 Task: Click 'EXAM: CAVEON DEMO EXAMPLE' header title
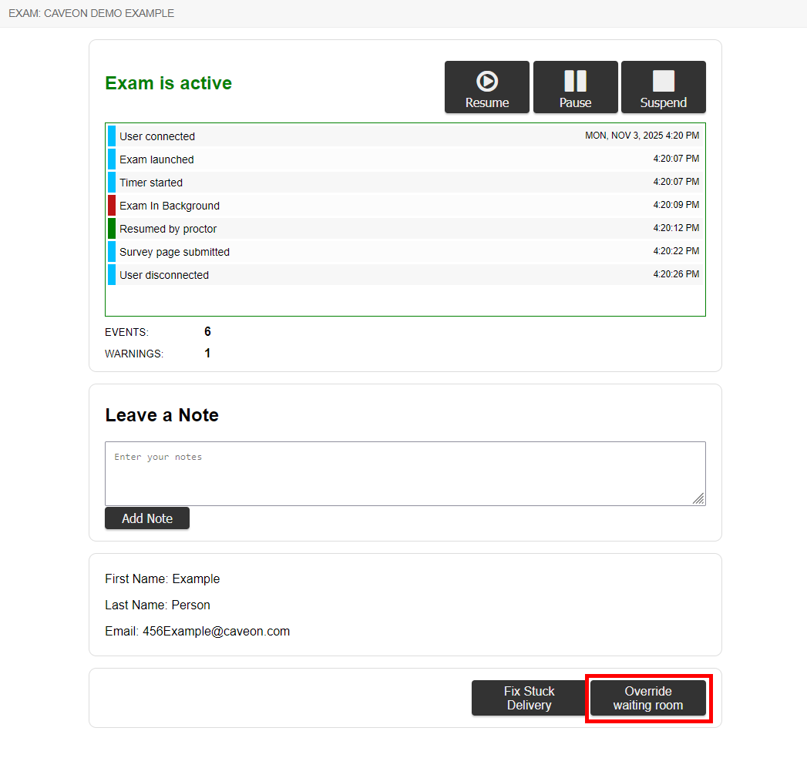click(91, 13)
